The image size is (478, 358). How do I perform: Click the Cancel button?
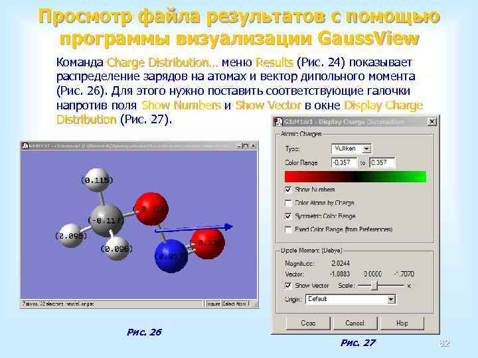pyautogui.click(x=355, y=323)
